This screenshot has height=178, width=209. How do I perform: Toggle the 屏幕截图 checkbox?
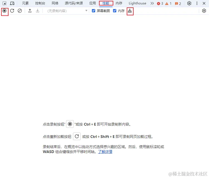(94, 11)
